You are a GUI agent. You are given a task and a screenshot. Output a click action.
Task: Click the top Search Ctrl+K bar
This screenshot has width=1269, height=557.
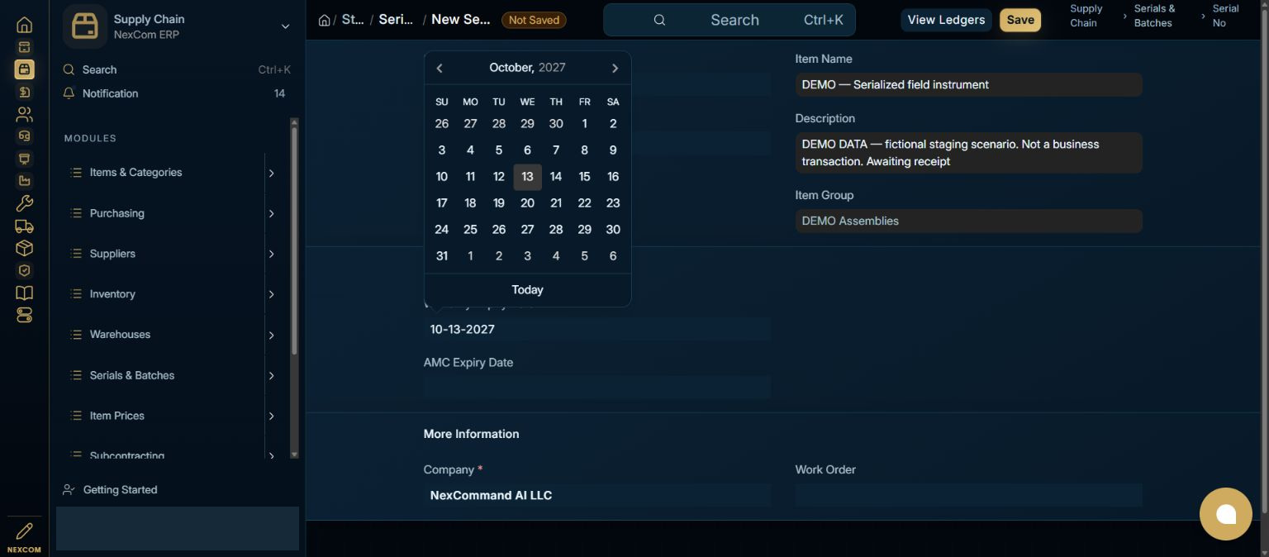pyautogui.click(x=730, y=20)
